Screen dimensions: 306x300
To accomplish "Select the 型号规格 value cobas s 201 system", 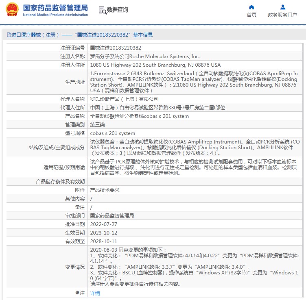I will click(113, 133).
